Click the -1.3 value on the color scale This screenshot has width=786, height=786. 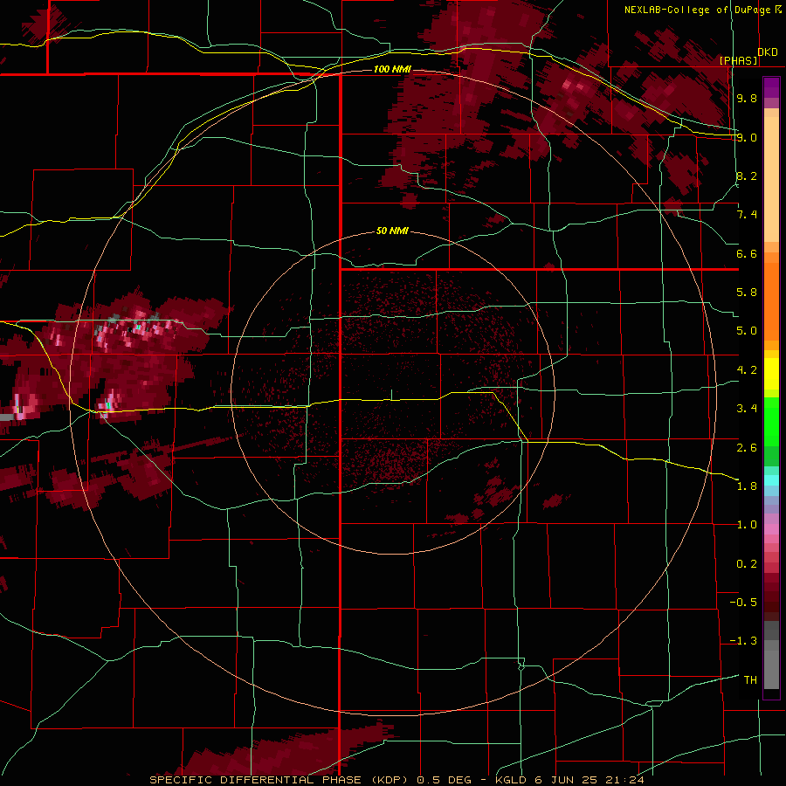click(743, 641)
